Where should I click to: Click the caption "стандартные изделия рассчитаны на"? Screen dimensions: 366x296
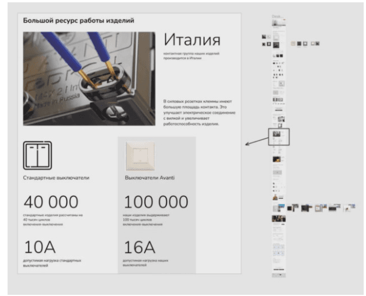click(x=53, y=215)
